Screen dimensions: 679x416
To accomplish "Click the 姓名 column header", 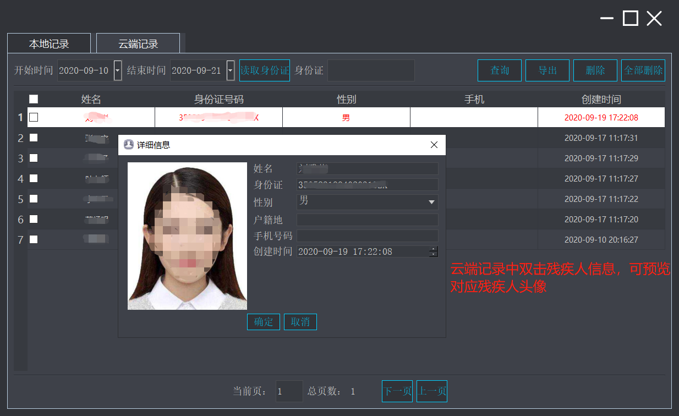I will 91,100.
